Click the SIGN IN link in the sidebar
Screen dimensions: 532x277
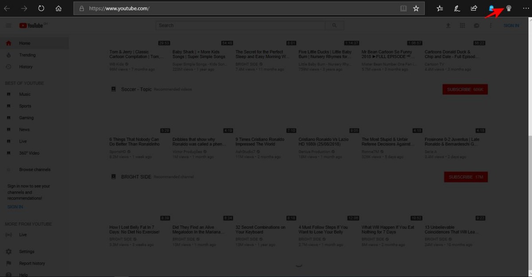[x=16, y=207]
